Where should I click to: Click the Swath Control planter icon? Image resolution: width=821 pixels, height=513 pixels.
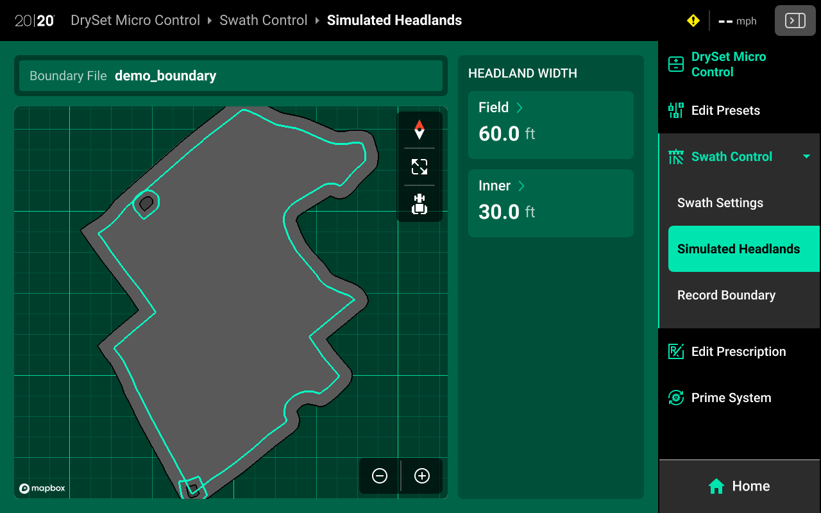coord(675,156)
